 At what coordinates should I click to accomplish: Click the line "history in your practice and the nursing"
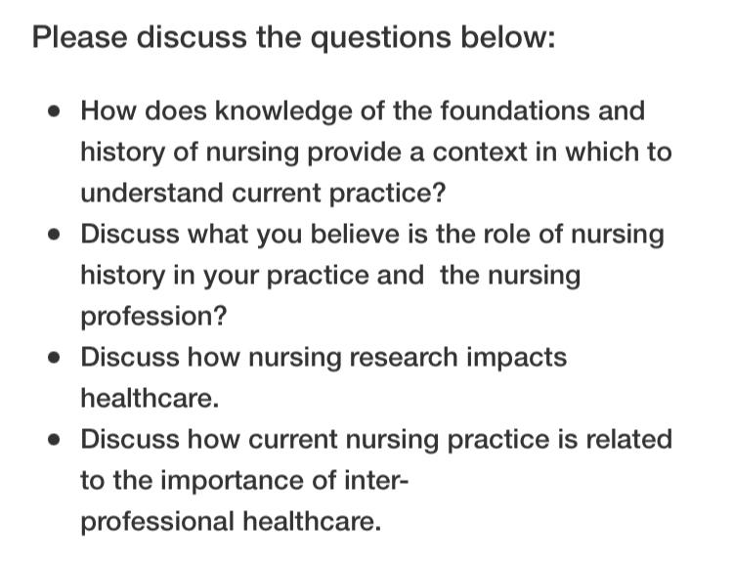coord(330,276)
